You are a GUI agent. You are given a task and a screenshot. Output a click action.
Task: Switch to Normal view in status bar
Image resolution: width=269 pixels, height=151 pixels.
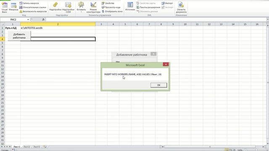(227, 150)
